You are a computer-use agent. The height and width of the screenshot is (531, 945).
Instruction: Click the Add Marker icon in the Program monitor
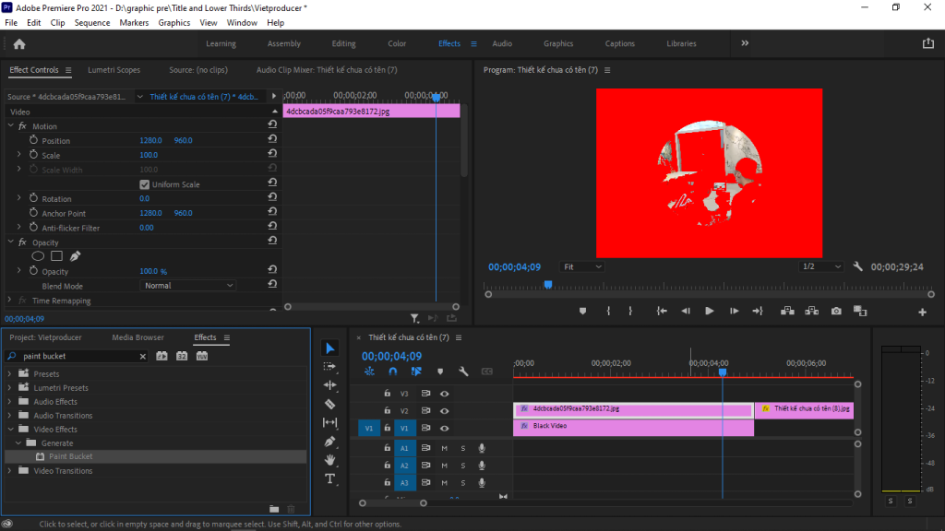pyautogui.click(x=582, y=312)
